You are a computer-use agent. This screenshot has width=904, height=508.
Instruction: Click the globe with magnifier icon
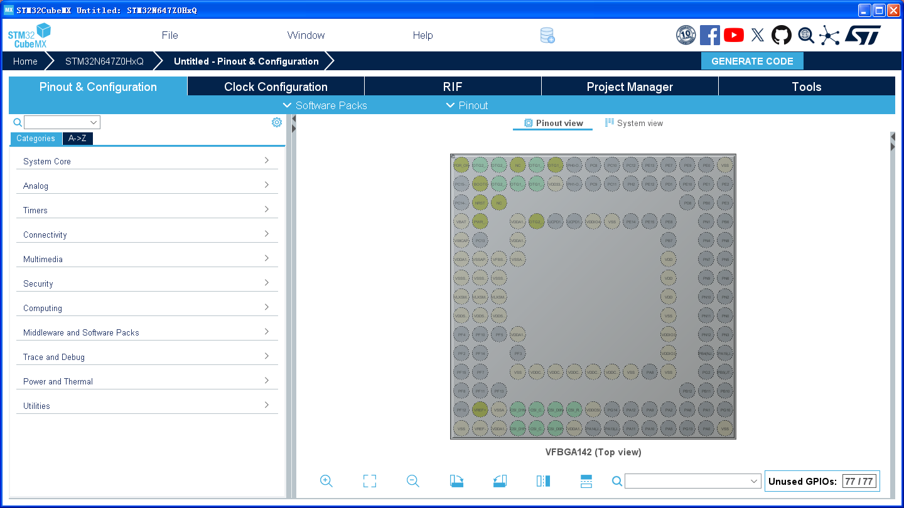(806, 35)
